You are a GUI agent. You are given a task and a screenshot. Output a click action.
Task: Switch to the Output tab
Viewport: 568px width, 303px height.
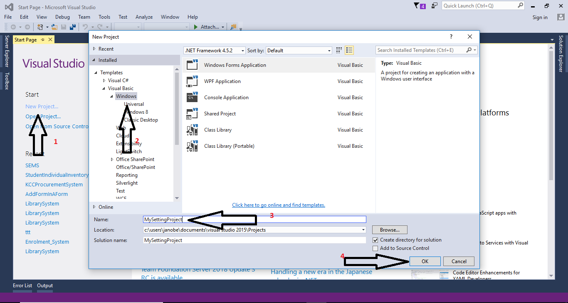[45, 286]
